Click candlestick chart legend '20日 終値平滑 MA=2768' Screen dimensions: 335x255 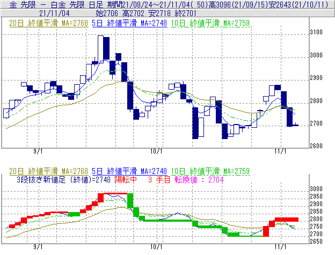[x=48, y=23]
